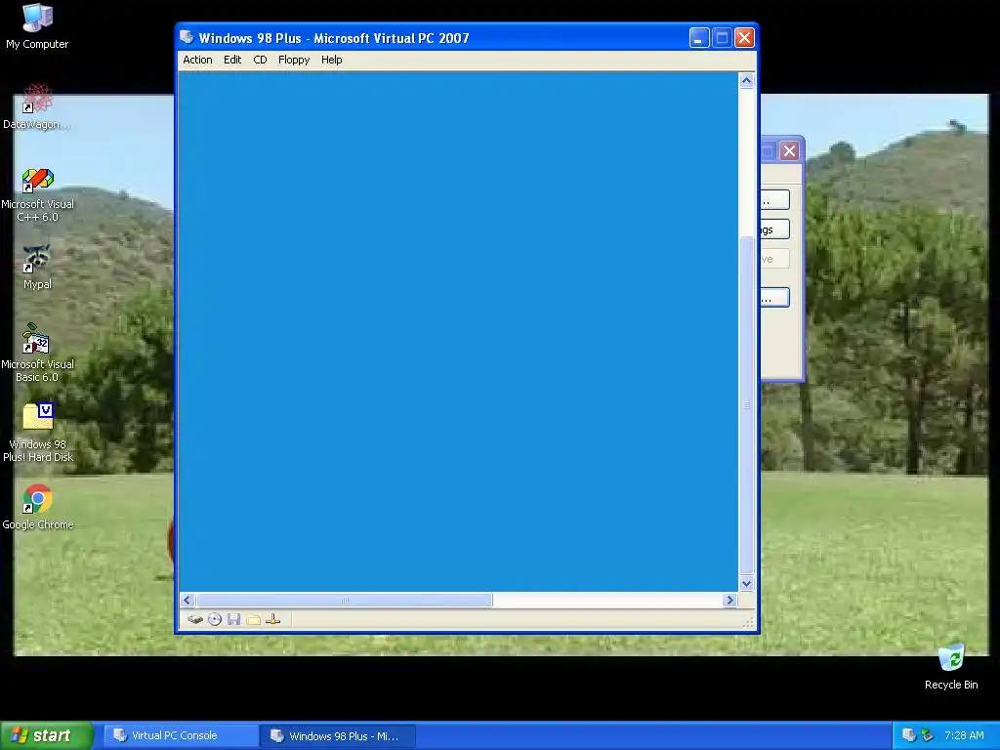Click the Virtual PC tray icon
Image resolution: width=1000 pixels, height=750 pixels.
(x=909, y=735)
